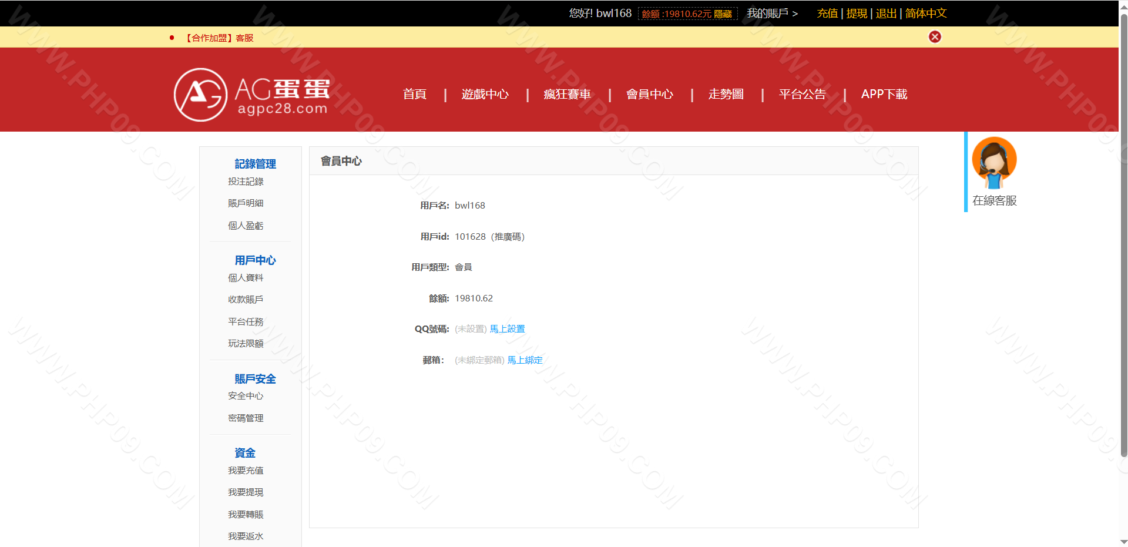Log out using 退出
The width and height of the screenshot is (1128, 547).
[885, 14]
